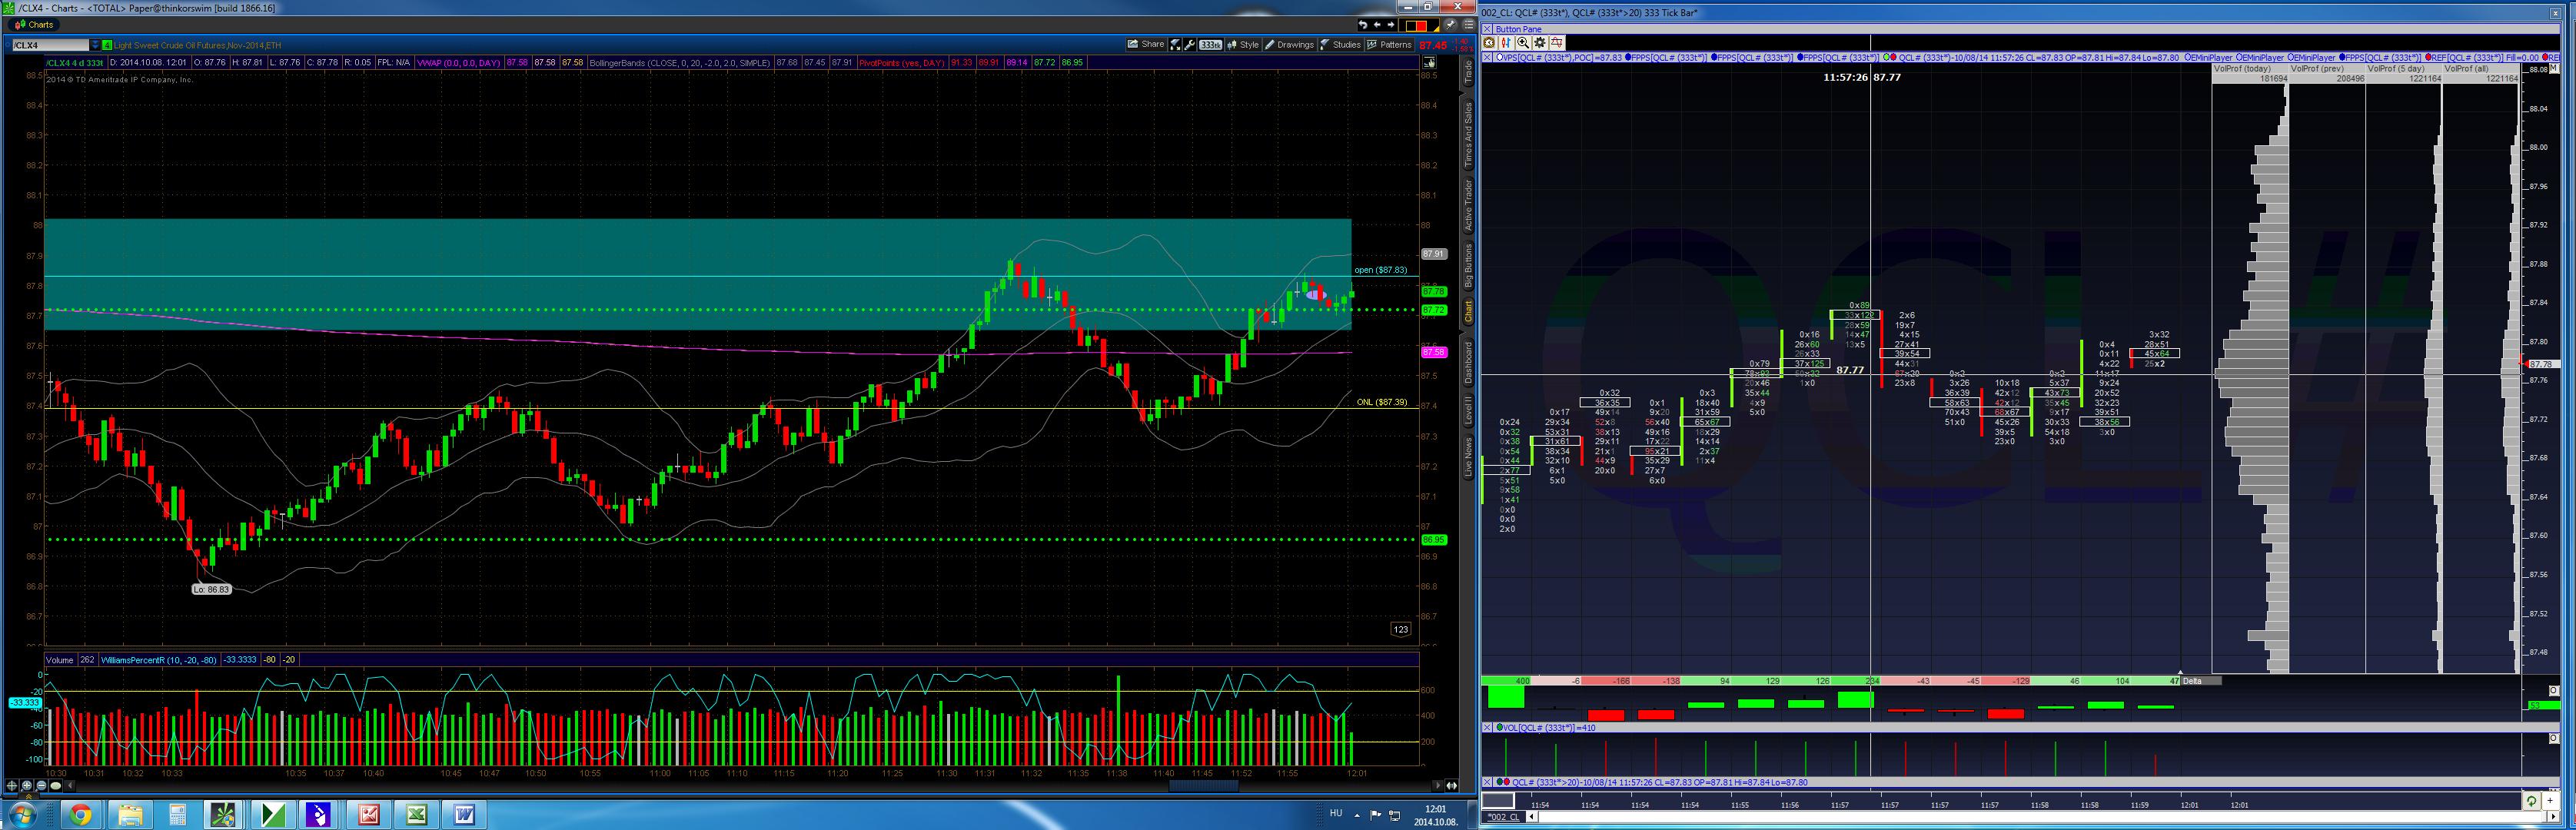Viewport: 2576px width, 830px height.
Task: Open the Dashboard side tab
Action: [x=1468, y=362]
